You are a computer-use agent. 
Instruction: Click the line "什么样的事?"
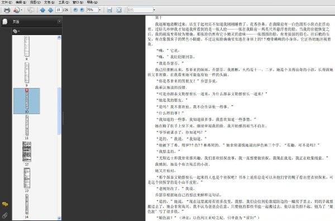[170, 113]
